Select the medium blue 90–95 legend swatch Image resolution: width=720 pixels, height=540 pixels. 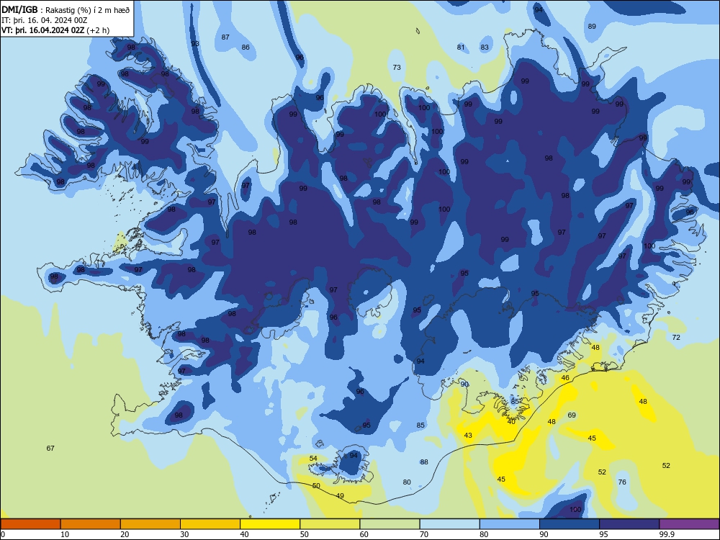[x=570, y=524]
